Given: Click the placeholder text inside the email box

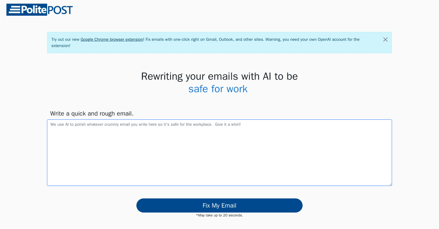Looking at the screenshot, I should 146,124.
